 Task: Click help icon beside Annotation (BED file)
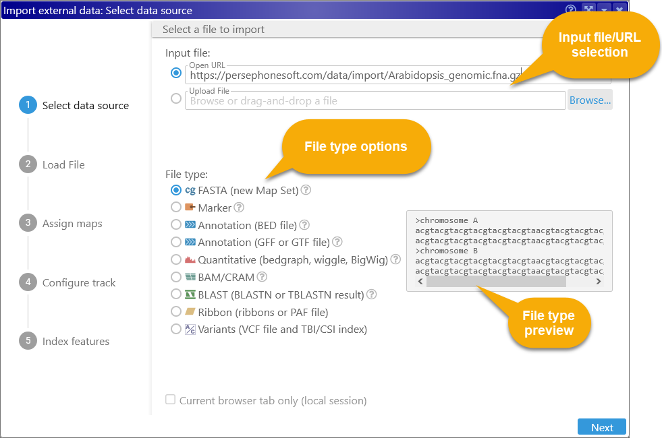(x=304, y=225)
